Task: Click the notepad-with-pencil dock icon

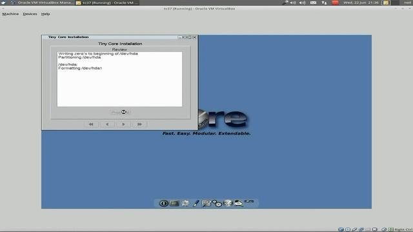Action: [x=206, y=204]
